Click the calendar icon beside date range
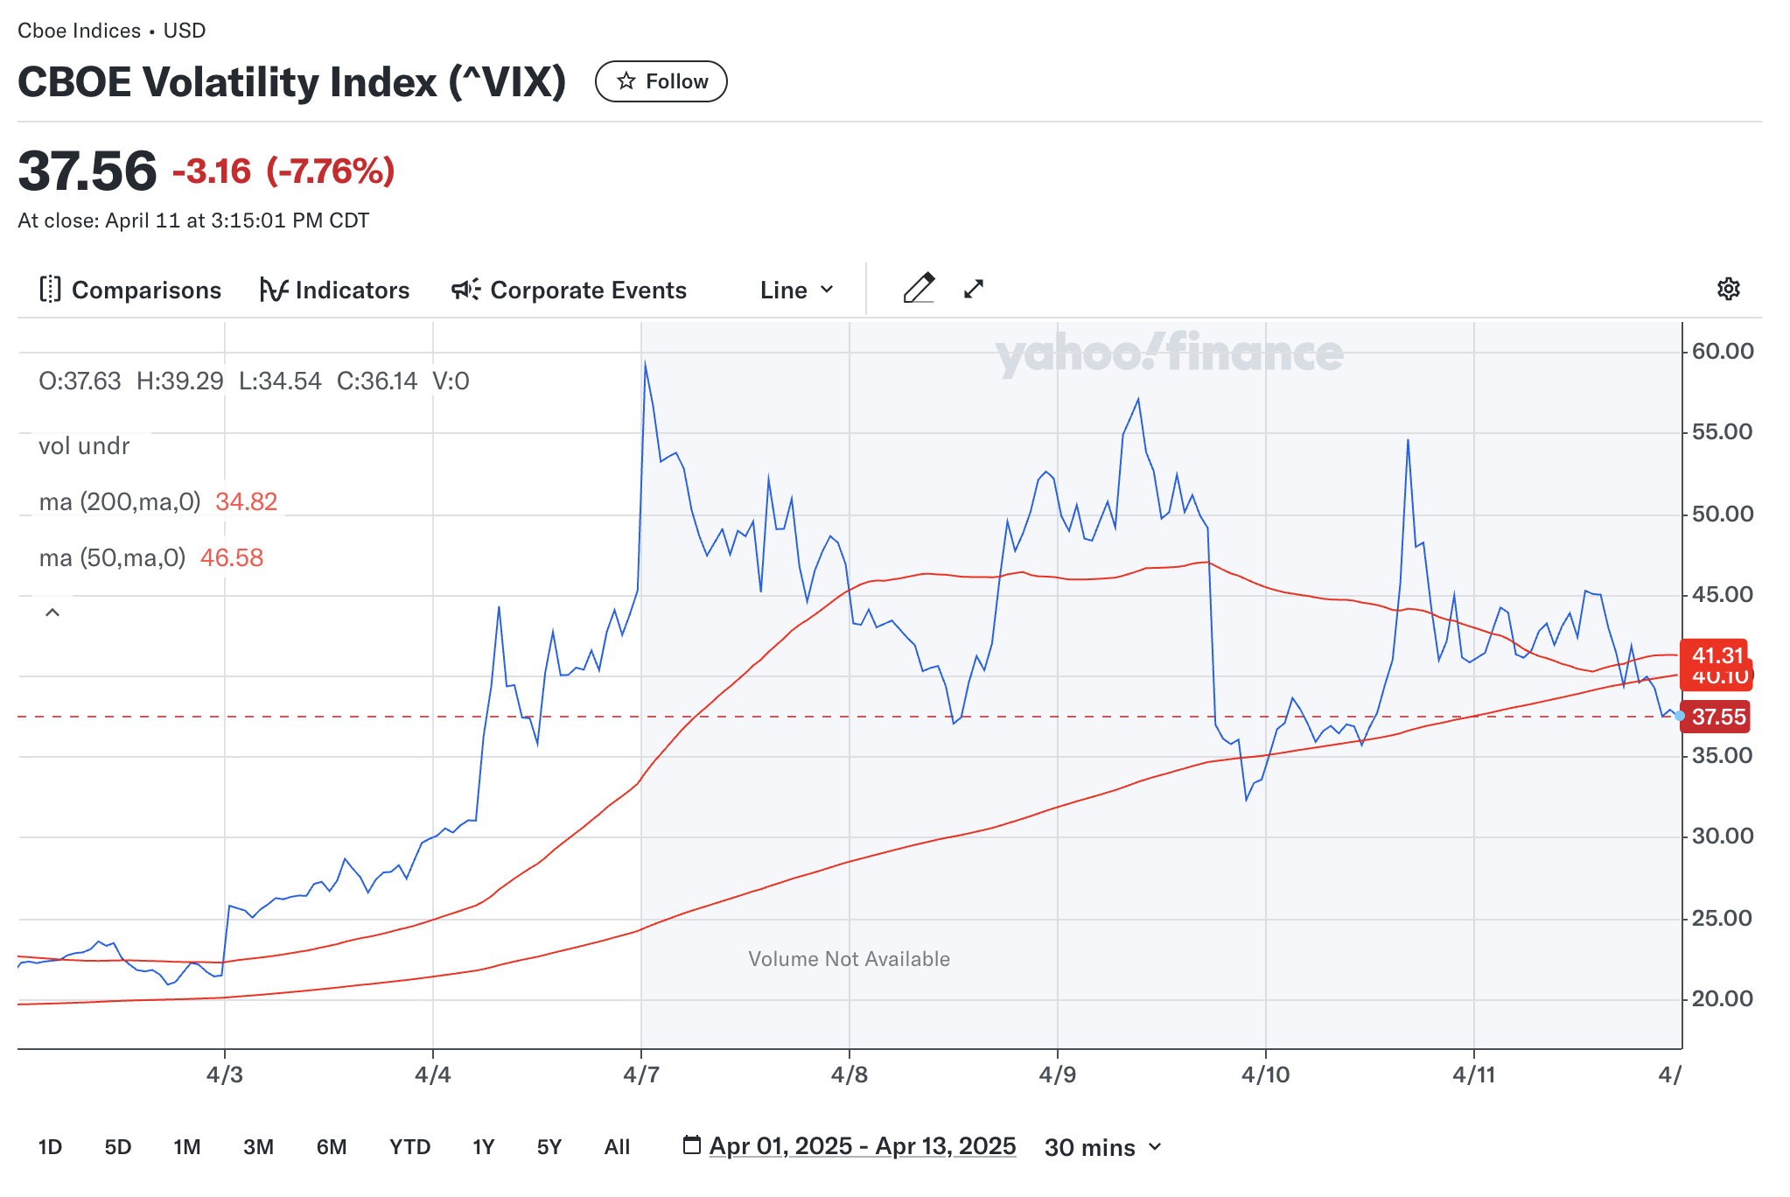Image resolution: width=1790 pixels, height=1197 pixels. click(x=692, y=1144)
